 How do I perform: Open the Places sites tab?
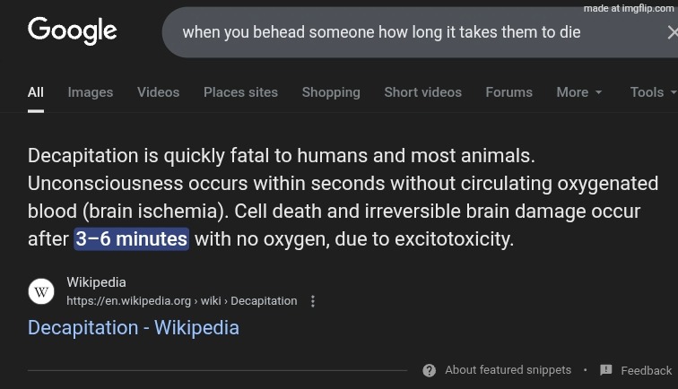pyautogui.click(x=240, y=92)
